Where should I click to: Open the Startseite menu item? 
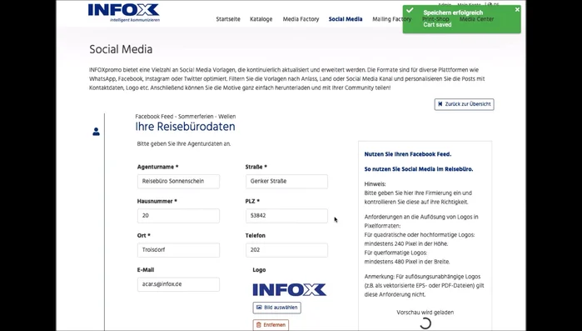point(228,19)
